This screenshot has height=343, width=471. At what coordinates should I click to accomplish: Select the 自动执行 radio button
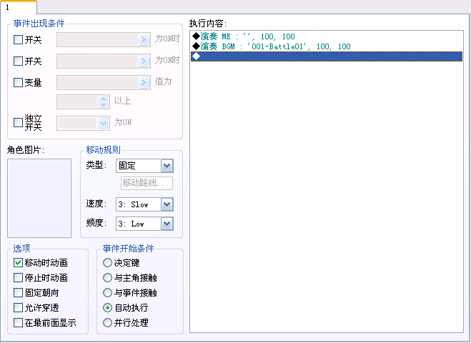click(107, 307)
